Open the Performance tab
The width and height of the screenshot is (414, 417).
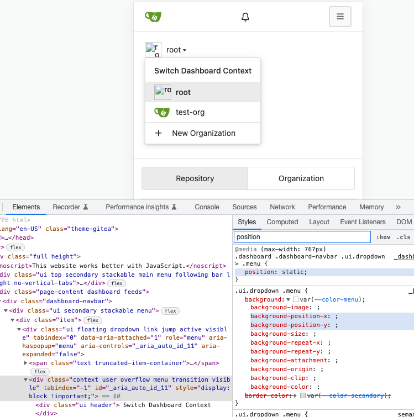[327, 207]
